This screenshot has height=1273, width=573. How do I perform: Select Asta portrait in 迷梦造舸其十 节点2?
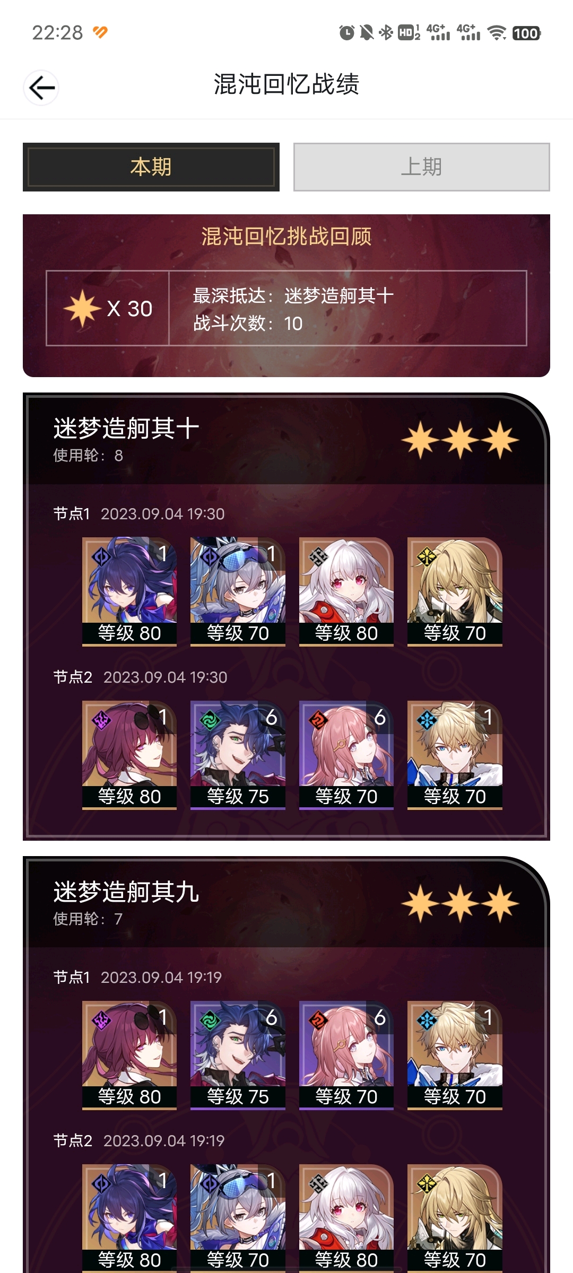coord(346,755)
